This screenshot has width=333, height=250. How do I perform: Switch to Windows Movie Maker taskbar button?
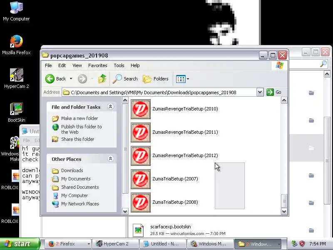click(210, 244)
